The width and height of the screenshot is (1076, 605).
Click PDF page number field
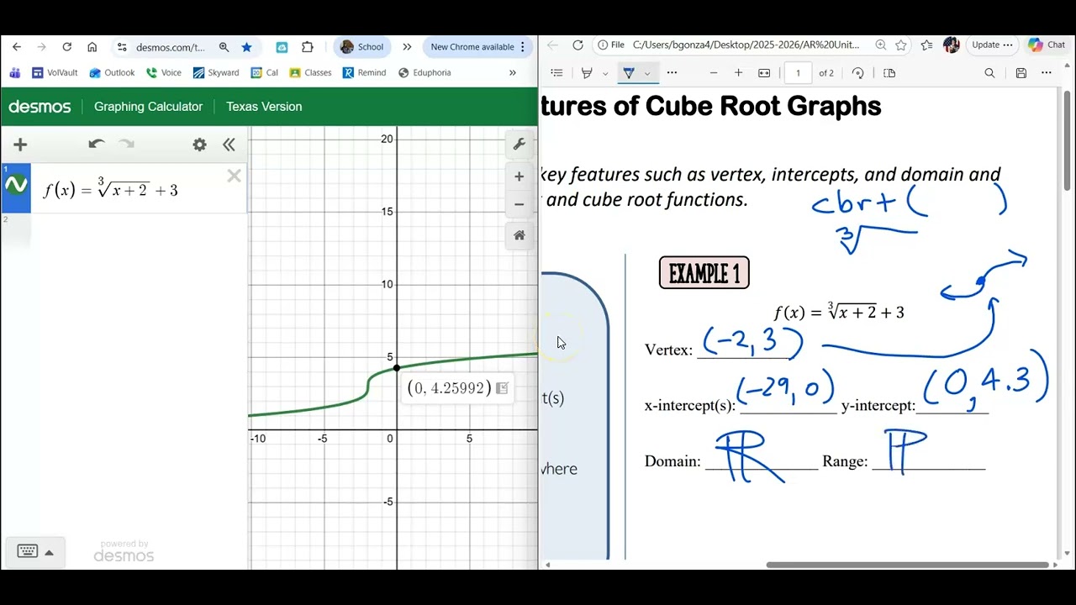(798, 73)
